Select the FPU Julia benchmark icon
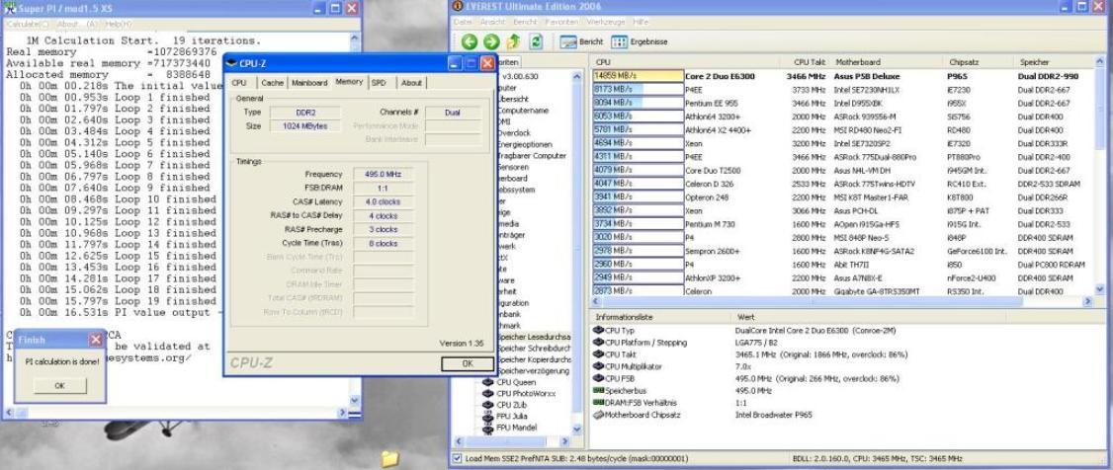 click(x=487, y=416)
